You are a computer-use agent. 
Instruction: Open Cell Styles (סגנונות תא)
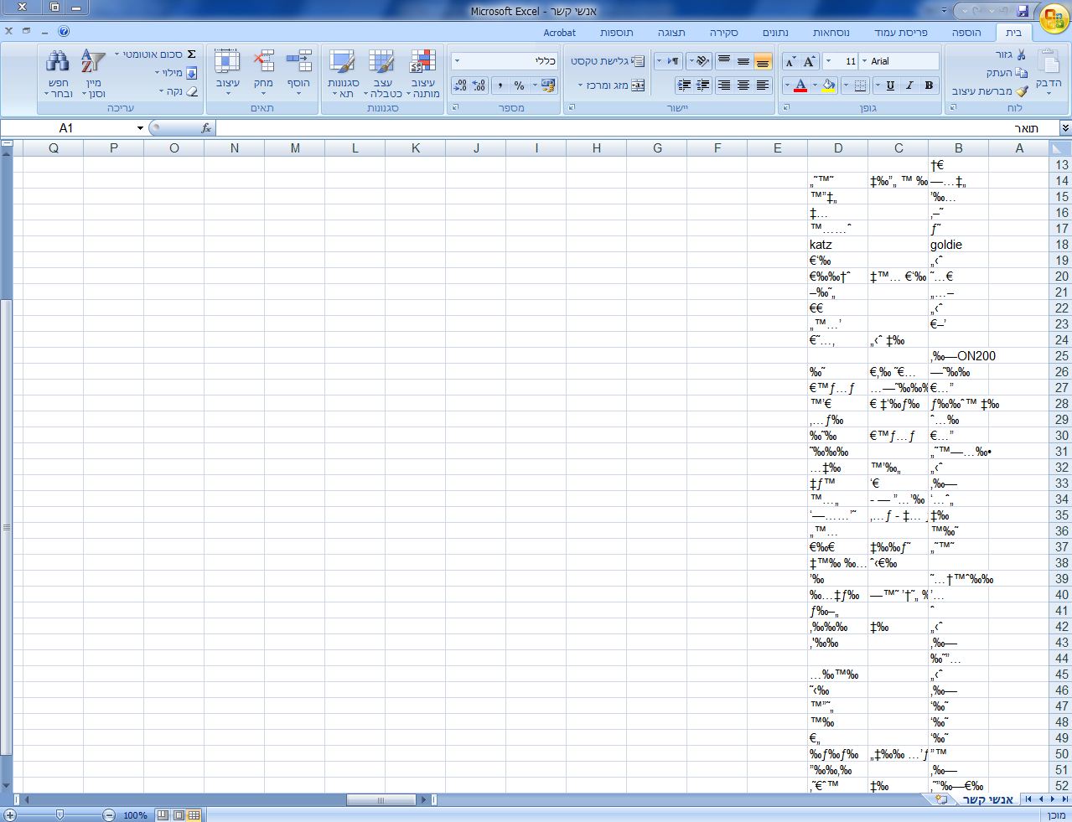coord(343,74)
